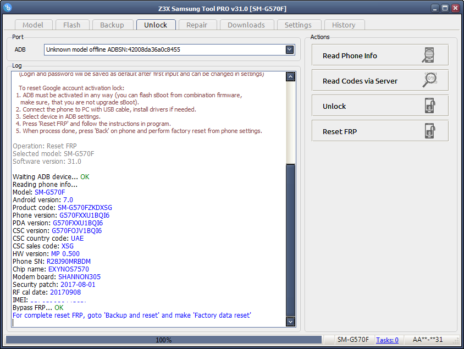This screenshot has height=349, width=464.
Task: Click RF cal date 20170908 value
Action: point(65,292)
